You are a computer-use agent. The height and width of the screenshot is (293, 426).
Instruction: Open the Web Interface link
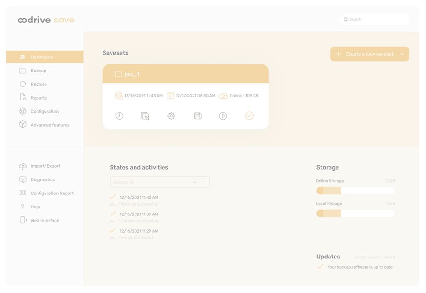point(45,220)
